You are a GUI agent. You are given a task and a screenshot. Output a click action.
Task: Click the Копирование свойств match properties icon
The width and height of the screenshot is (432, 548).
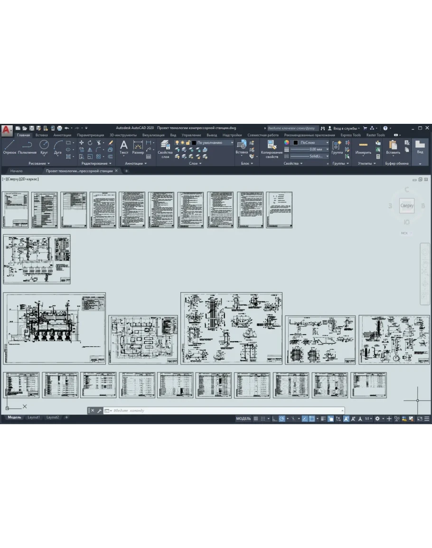(272, 149)
